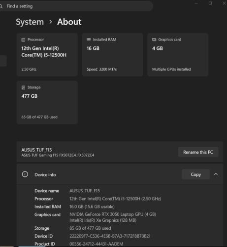Click the 16 GB RAM amount
The width and height of the screenshot is (227, 247).
point(93,48)
